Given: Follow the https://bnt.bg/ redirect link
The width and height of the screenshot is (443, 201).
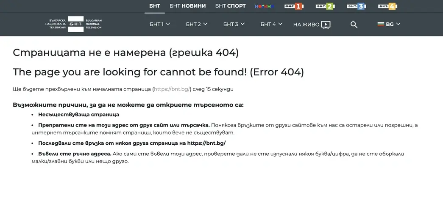Looking at the screenshot, I should [172, 89].
